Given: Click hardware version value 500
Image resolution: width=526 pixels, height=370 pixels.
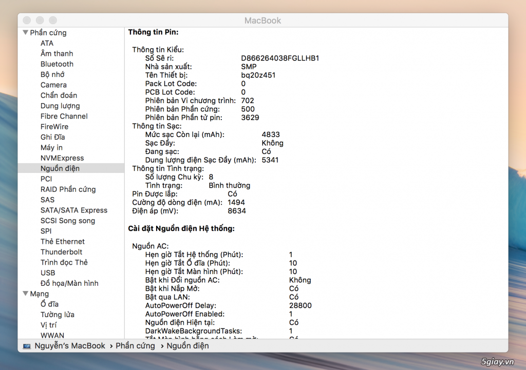Looking at the screenshot, I should click(248, 109).
